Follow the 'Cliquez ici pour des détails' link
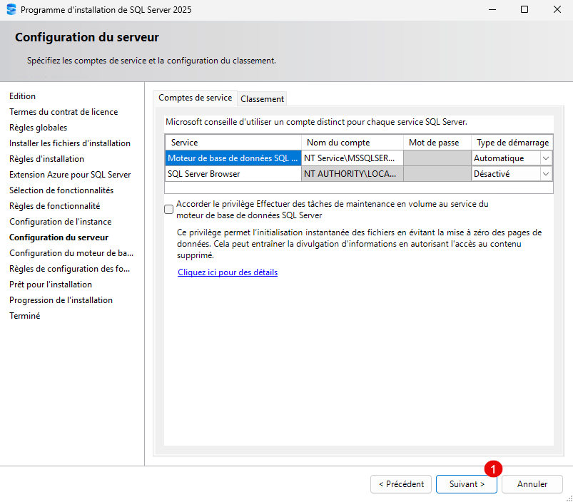 click(228, 272)
